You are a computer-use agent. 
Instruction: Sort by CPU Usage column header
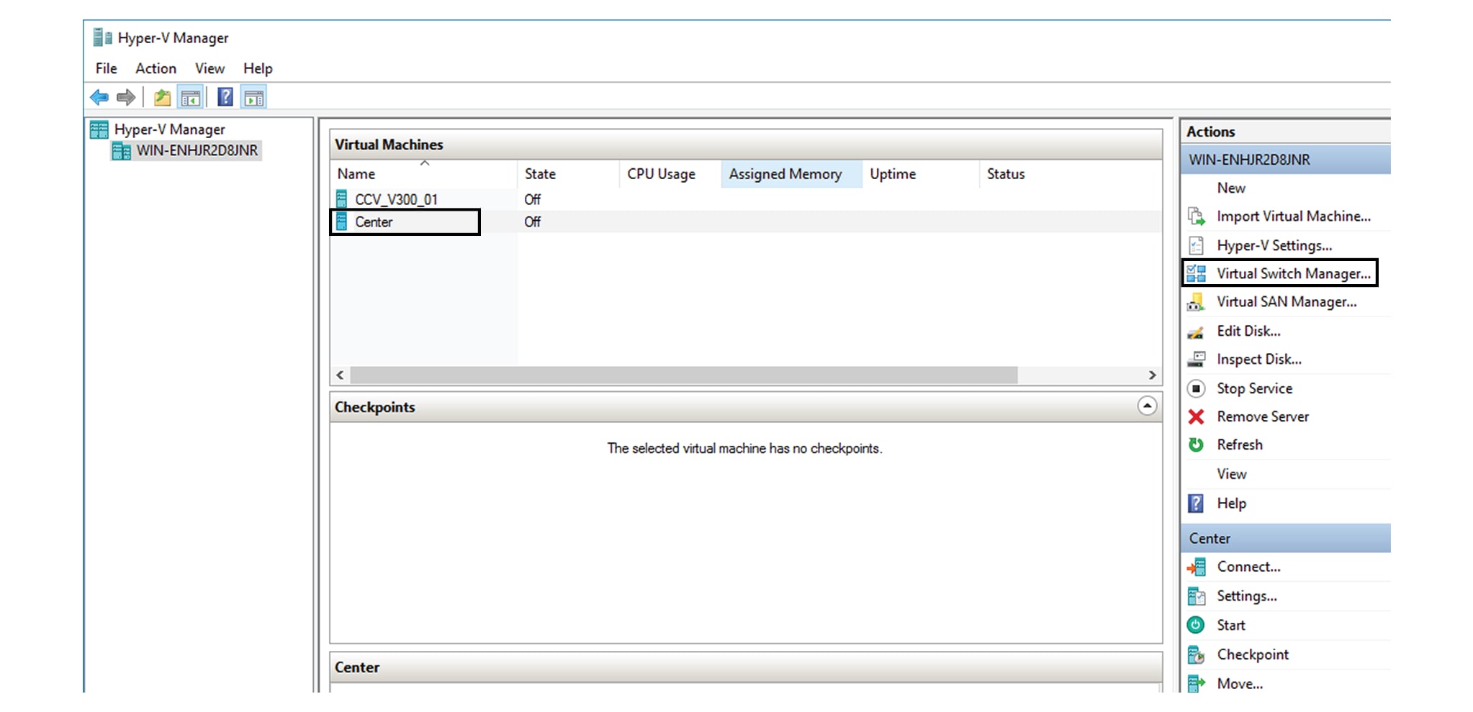tap(670, 174)
